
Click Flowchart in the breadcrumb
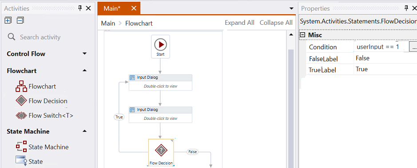click(139, 23)
